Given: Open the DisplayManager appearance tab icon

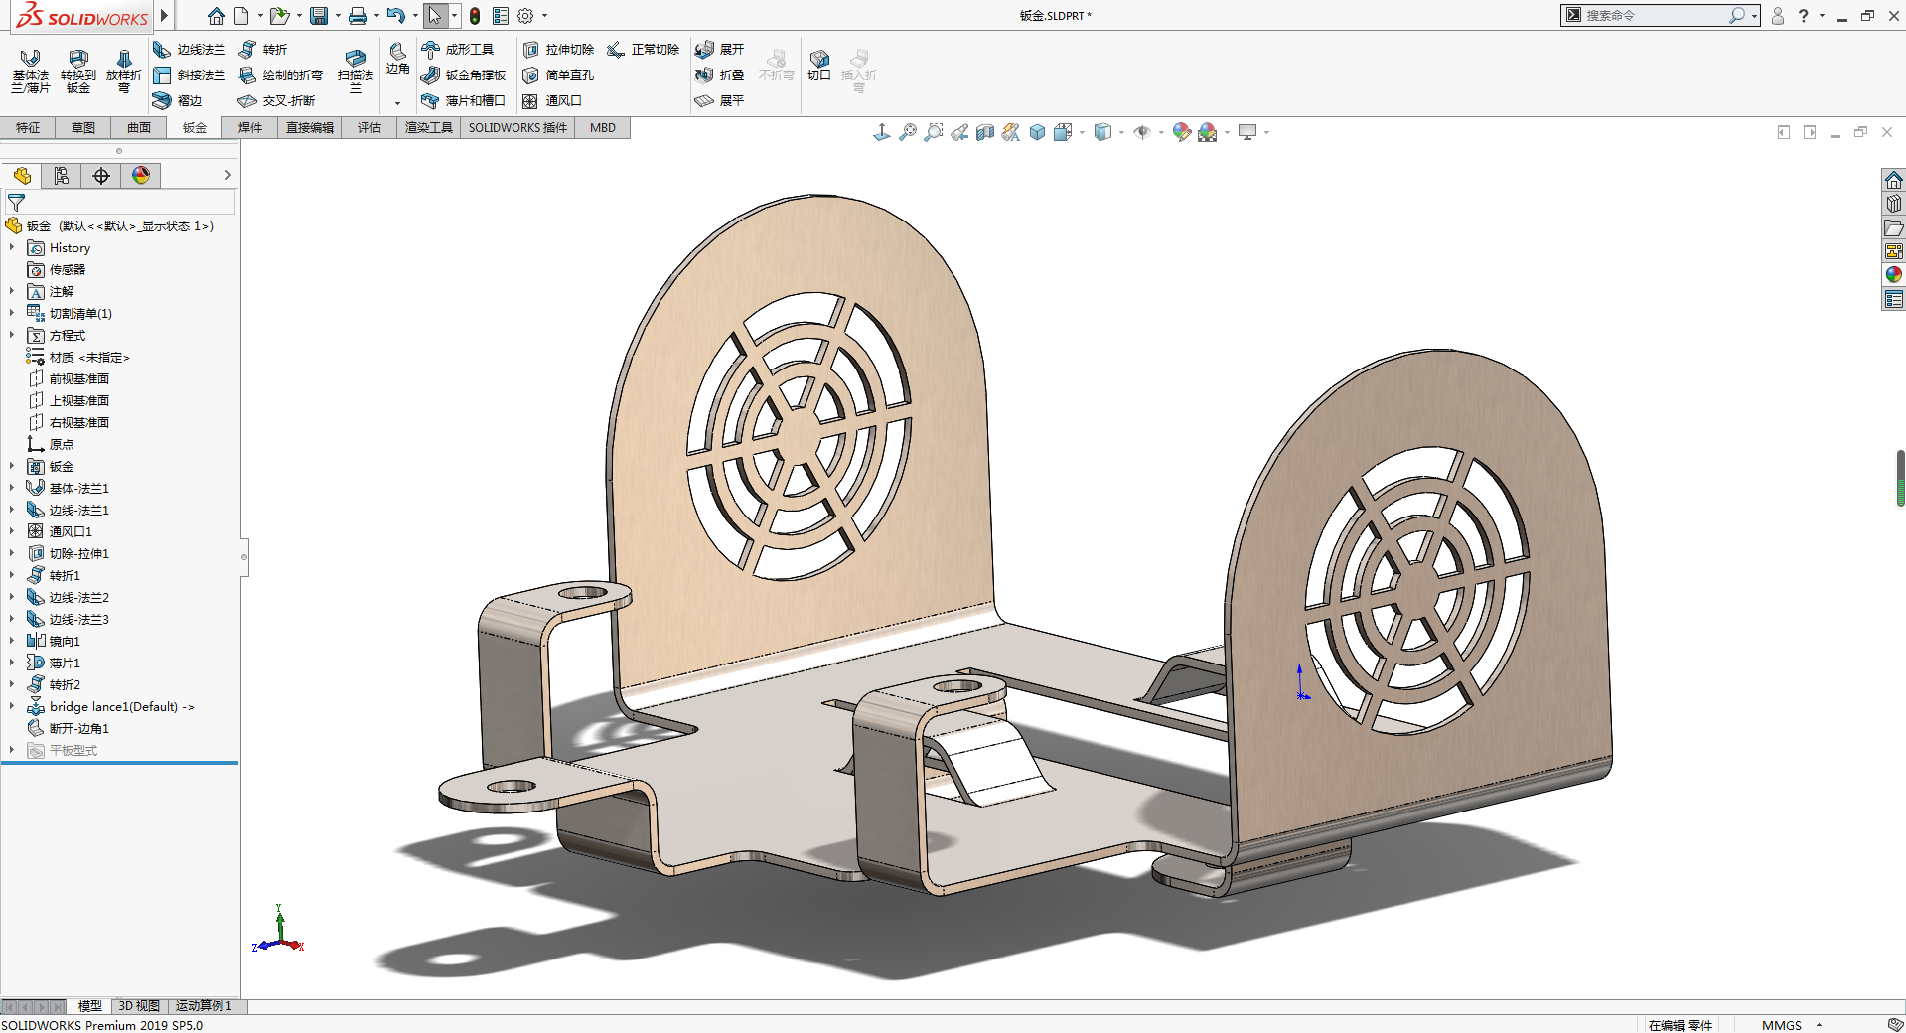Looking at the screenshot, I should point(141,176).
